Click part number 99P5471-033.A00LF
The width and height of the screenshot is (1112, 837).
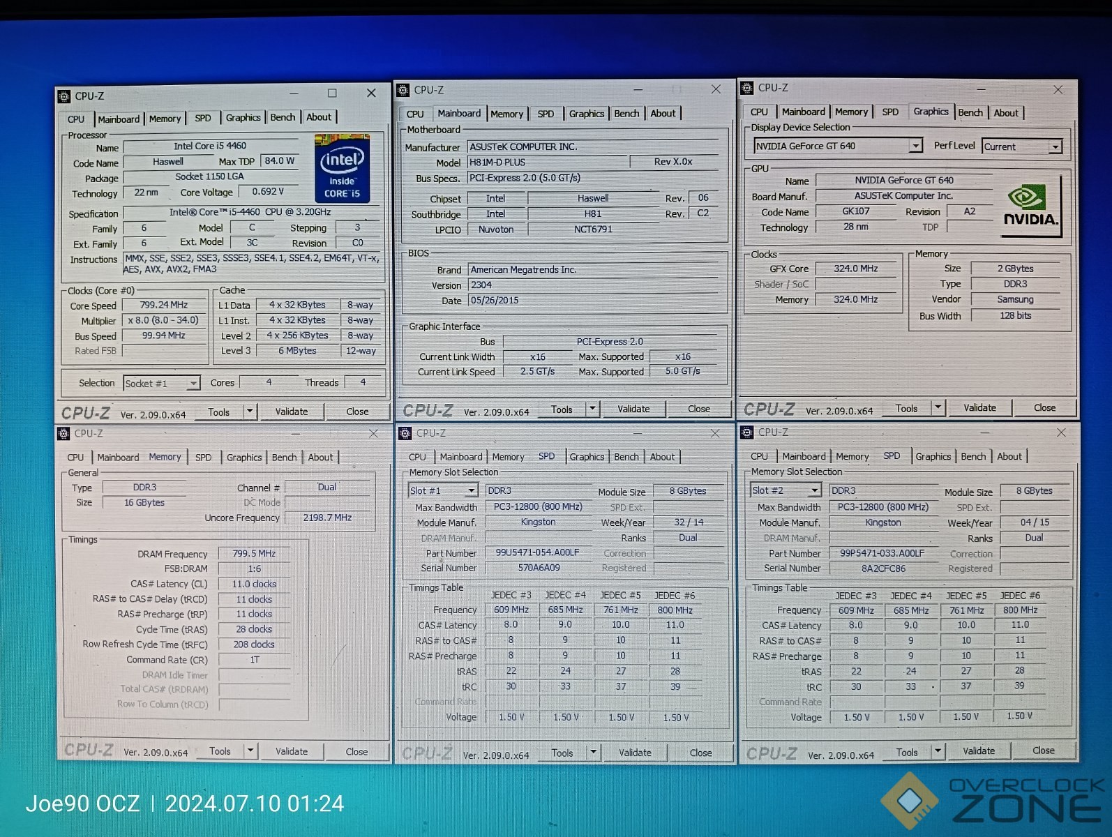(882, 553)
